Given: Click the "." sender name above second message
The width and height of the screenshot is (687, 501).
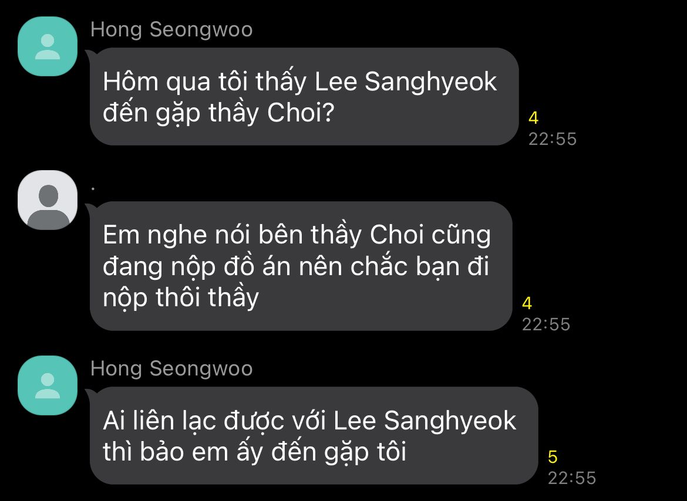Looking at the screenshot, I should pyautogui.click(x=93, y=189).
